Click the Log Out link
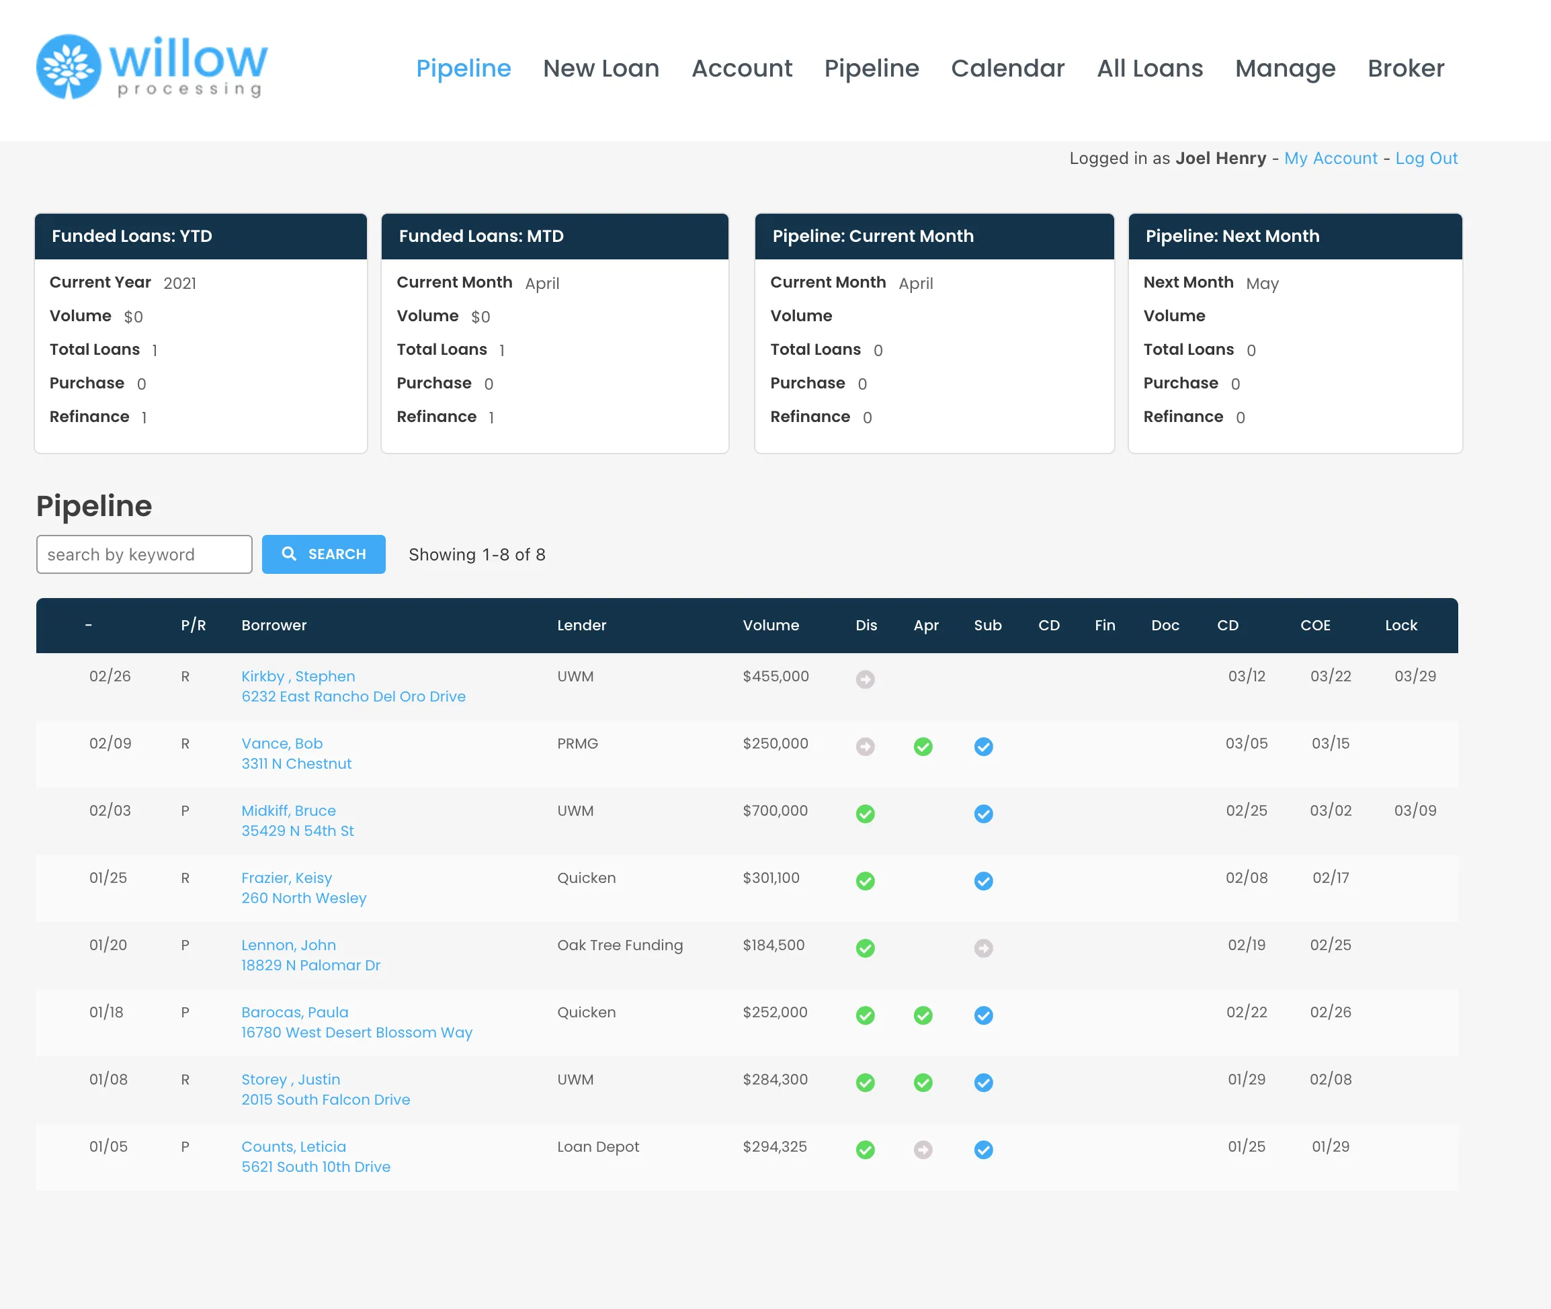This screenshot has width=1551, height=1309. click(x=1426, y=158)
